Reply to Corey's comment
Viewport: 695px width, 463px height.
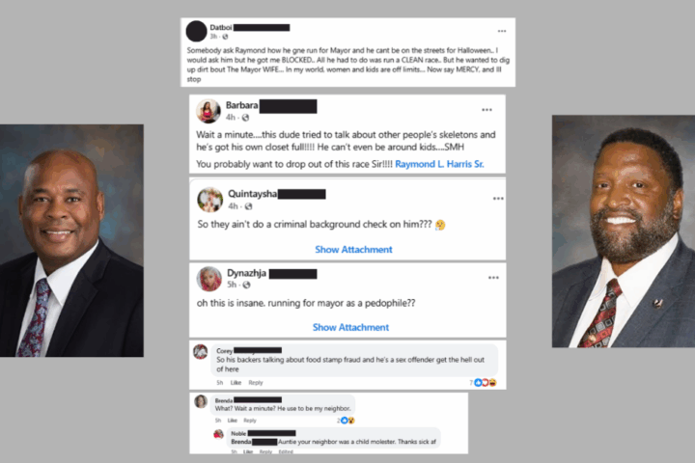[255, 382]
